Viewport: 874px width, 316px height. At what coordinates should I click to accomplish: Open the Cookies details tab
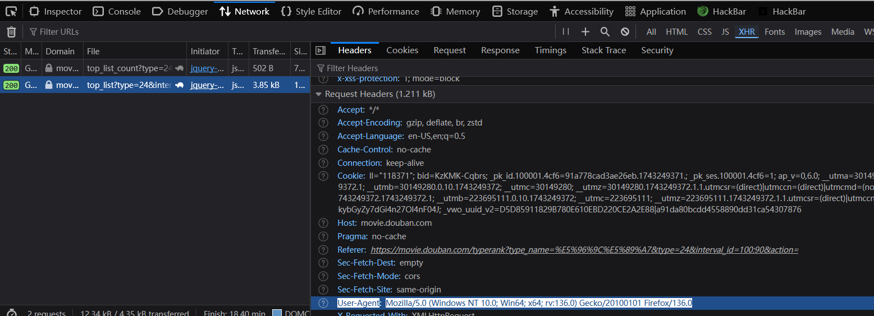[402, 50]
